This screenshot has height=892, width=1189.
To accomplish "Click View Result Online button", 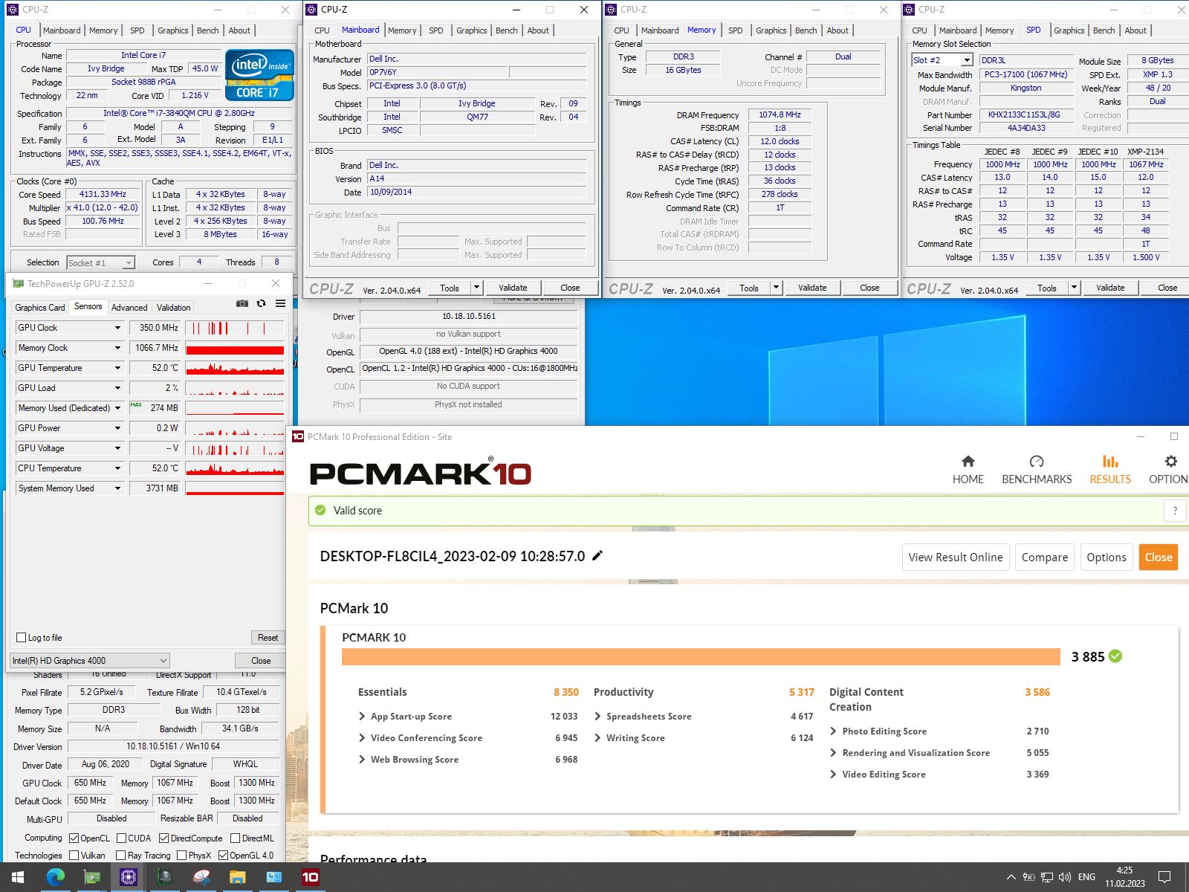I will point(955,557).
